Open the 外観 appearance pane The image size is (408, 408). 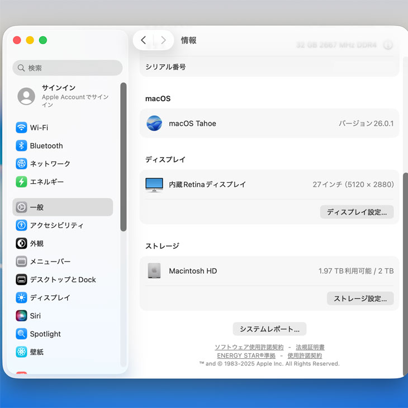[x=36, y=244]
